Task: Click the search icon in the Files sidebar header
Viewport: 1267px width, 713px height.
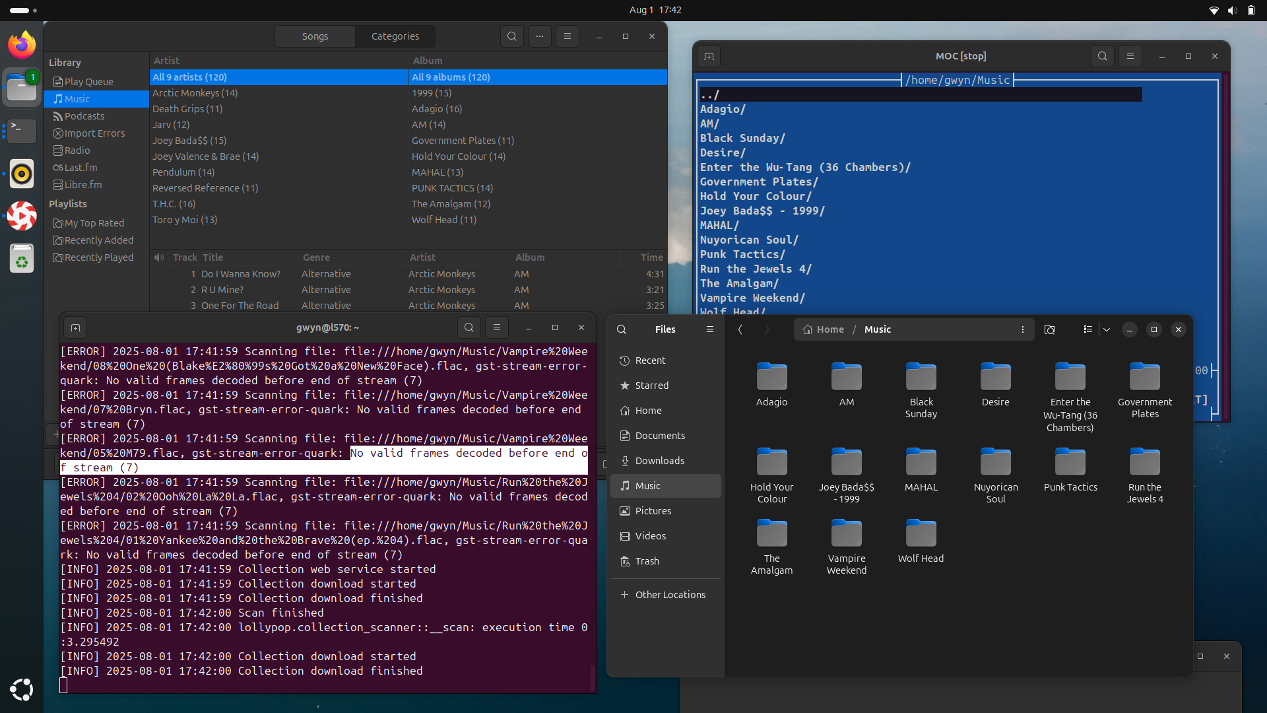Action: (x=622, y=329)
